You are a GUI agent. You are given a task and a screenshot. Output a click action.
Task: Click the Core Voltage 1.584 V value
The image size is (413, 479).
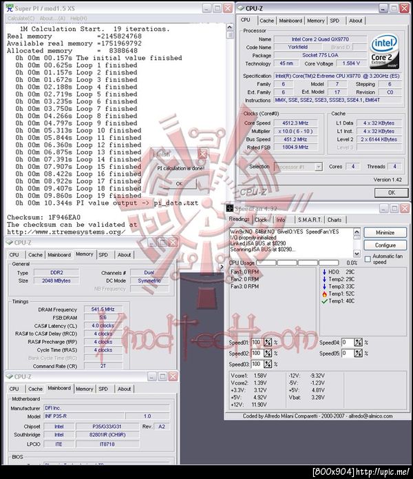click(351, 63)
